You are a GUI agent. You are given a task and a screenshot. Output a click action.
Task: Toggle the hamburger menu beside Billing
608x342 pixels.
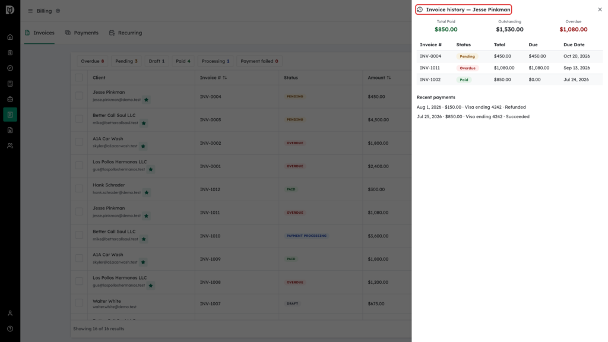tap(30, 11)
